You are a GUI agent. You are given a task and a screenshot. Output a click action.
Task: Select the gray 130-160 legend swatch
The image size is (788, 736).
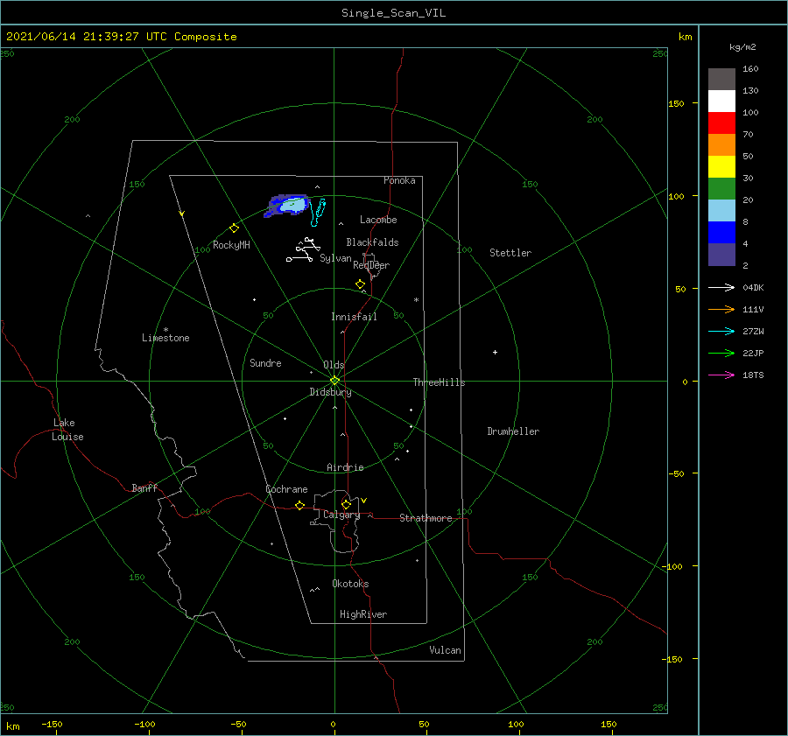(x=721, y=80)
